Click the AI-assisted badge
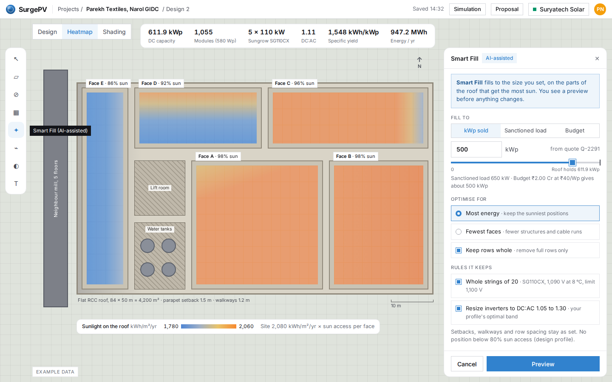 coord(499,58)
